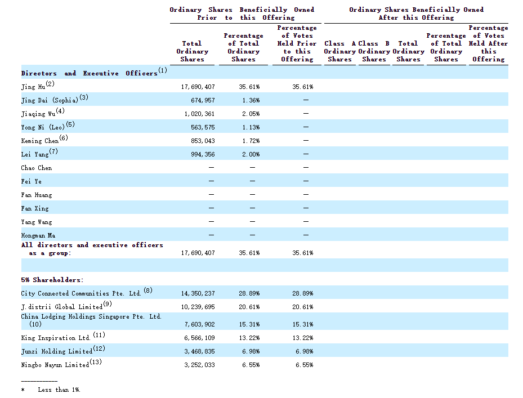Screen dimensions: 523x398
Task: Click the value '14,350,237'
Action: click(x=198, y=294)
